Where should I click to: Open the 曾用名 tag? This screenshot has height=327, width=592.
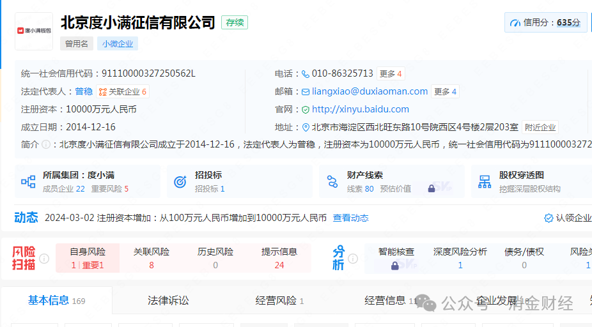click(x=77, y=44)
